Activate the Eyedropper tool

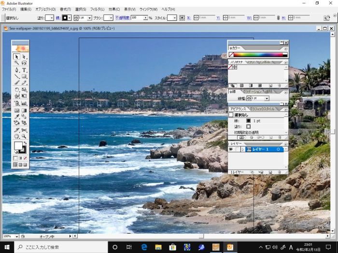coord(16,116)
